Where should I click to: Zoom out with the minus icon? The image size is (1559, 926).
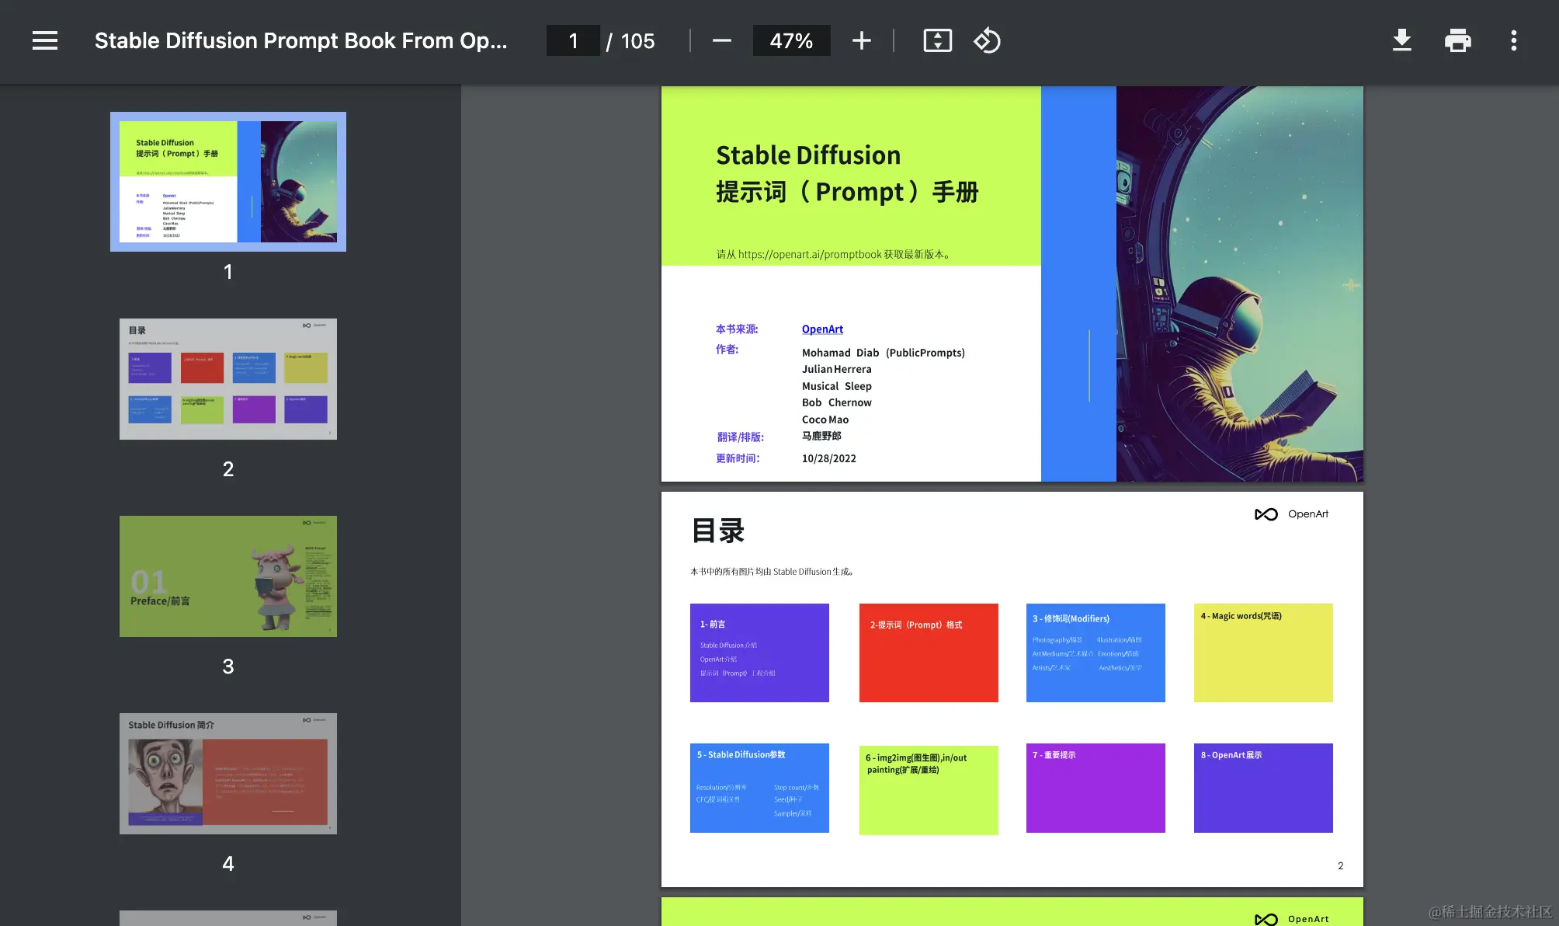click(722, 40)
